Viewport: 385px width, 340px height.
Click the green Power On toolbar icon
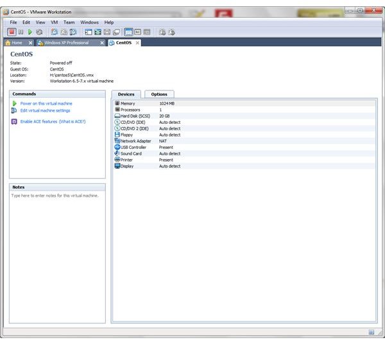coord(30,32)
